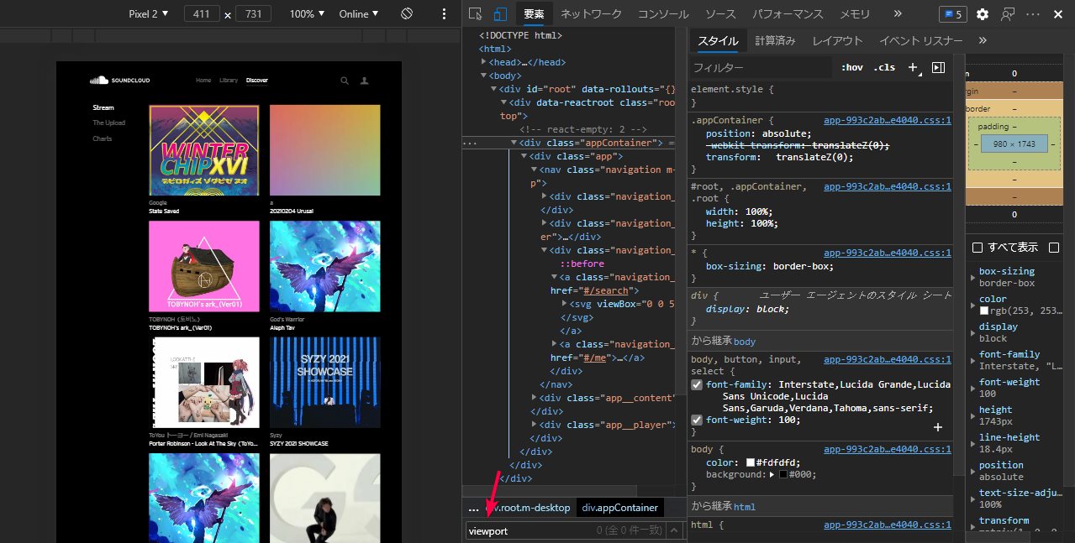Select div.appContainer breadcrumb
1075x543 pixels.
620,508
